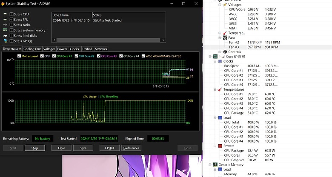Click the log horizontal scrollbar thumb
Viewport: 332px width, 177px height.
pos(108,40)
